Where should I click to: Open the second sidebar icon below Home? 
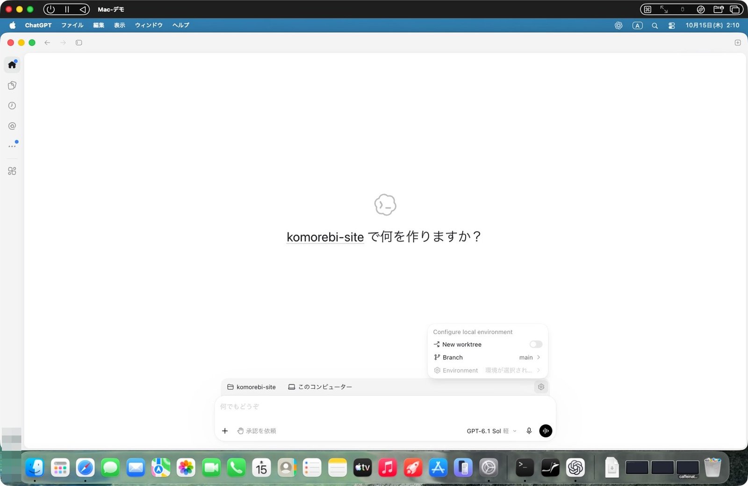pyautogui.click(x=12, y=85)
